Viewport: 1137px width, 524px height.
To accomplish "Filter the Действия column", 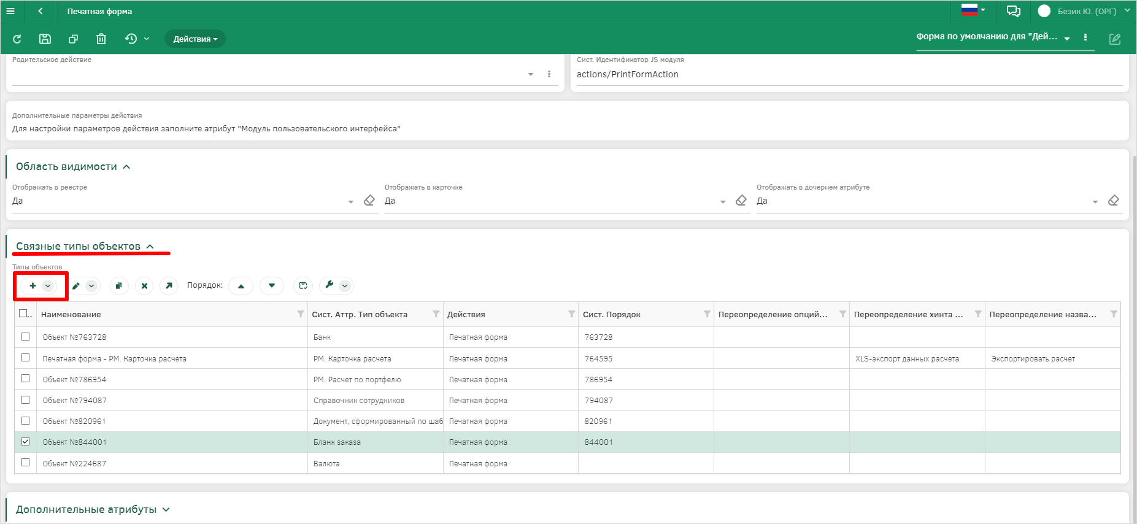I will pyautogui.click(x=571, y=314).
